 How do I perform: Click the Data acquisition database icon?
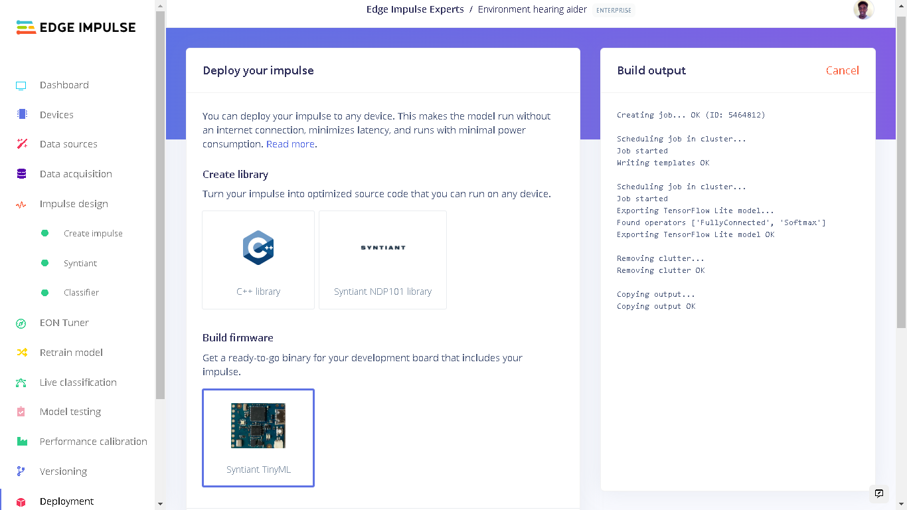click(21, 174)
